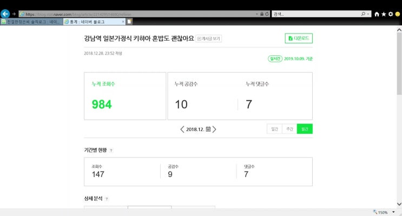Select the 누적 조회수 card
Image resolution: width=402 pixels, height=216 pixels.
tap(125, 96)
